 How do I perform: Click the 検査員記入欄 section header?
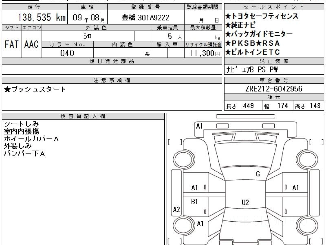click(83, 116)
